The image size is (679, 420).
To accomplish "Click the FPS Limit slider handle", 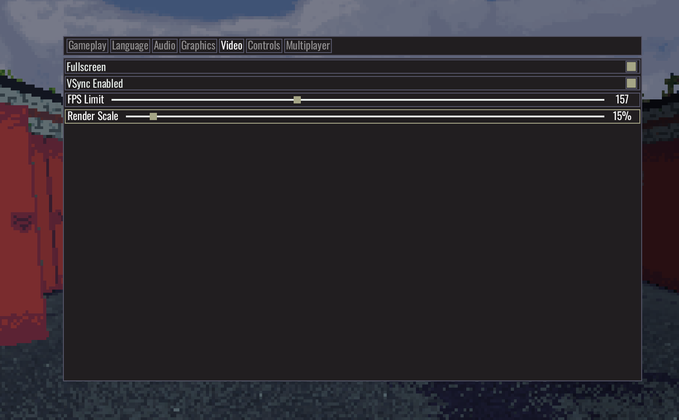I will pyautogui.click(x=297, y=100).
